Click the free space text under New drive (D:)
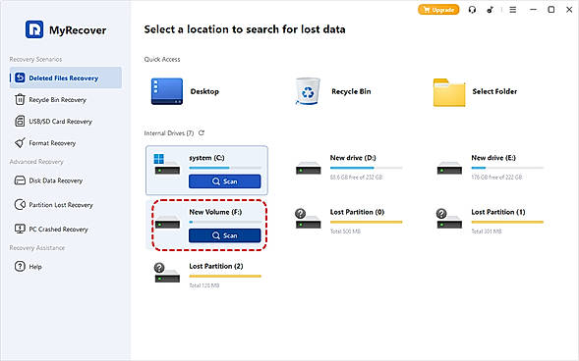Image resolution: width=579 pixels, height=361 pixels. (x=356, y=178)
